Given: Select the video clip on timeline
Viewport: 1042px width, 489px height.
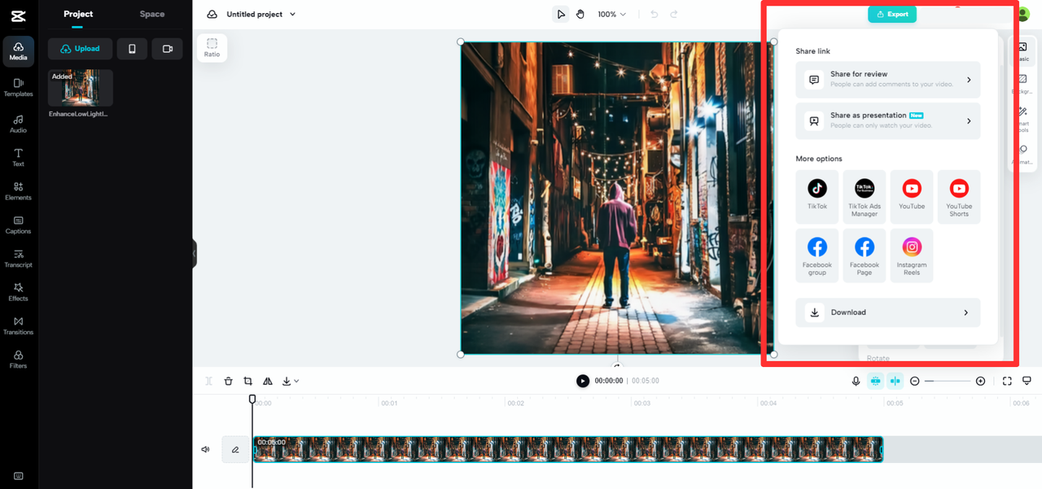Looking at the screenshot, I should pyautogui.click(x=568, y=449).
